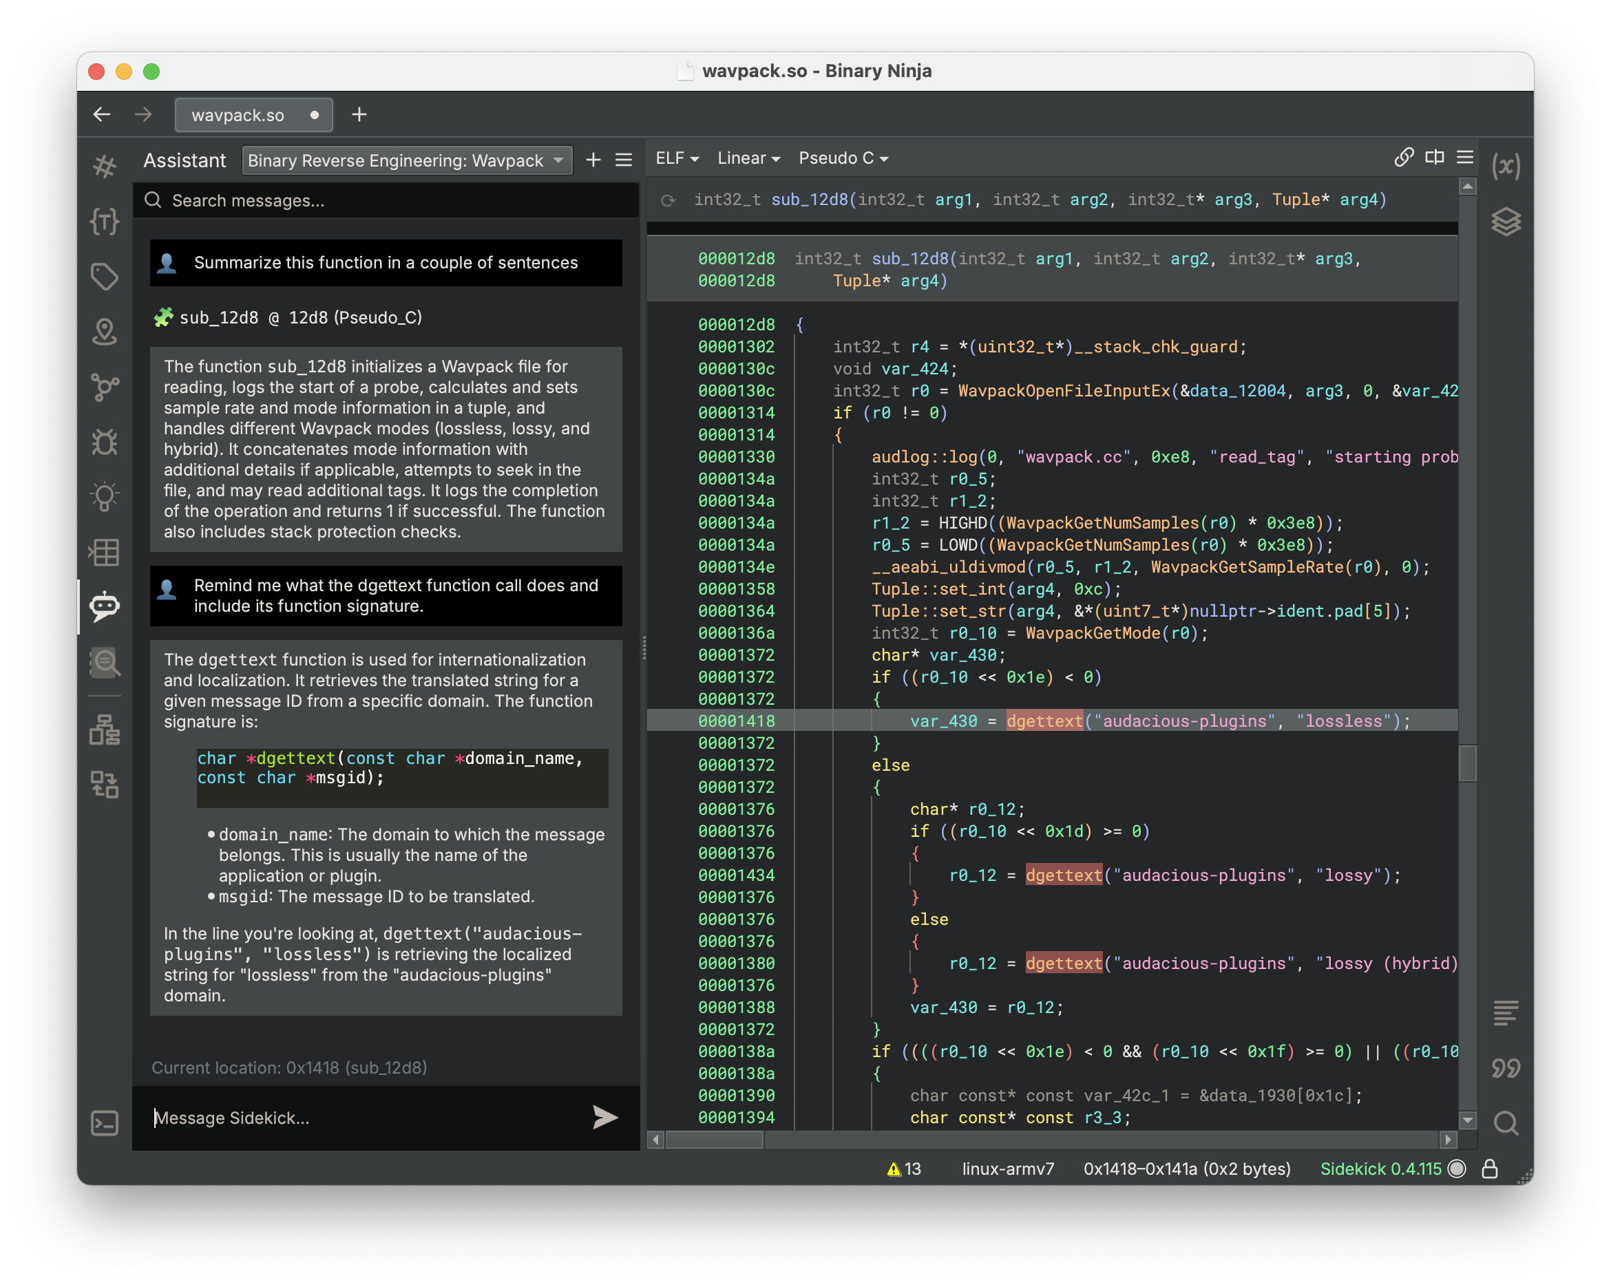Click 'Summarize this function' user message
The width and height of the screenshot is (1611, 1287).
click(386, 262)
